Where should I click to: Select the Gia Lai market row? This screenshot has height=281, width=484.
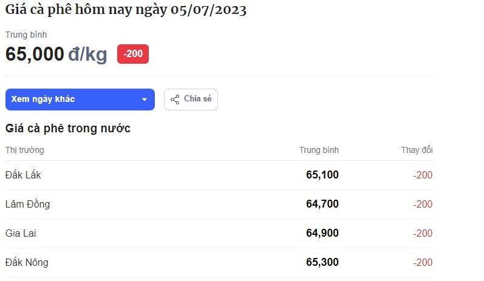pyautogui.click(x=219, y=233)
